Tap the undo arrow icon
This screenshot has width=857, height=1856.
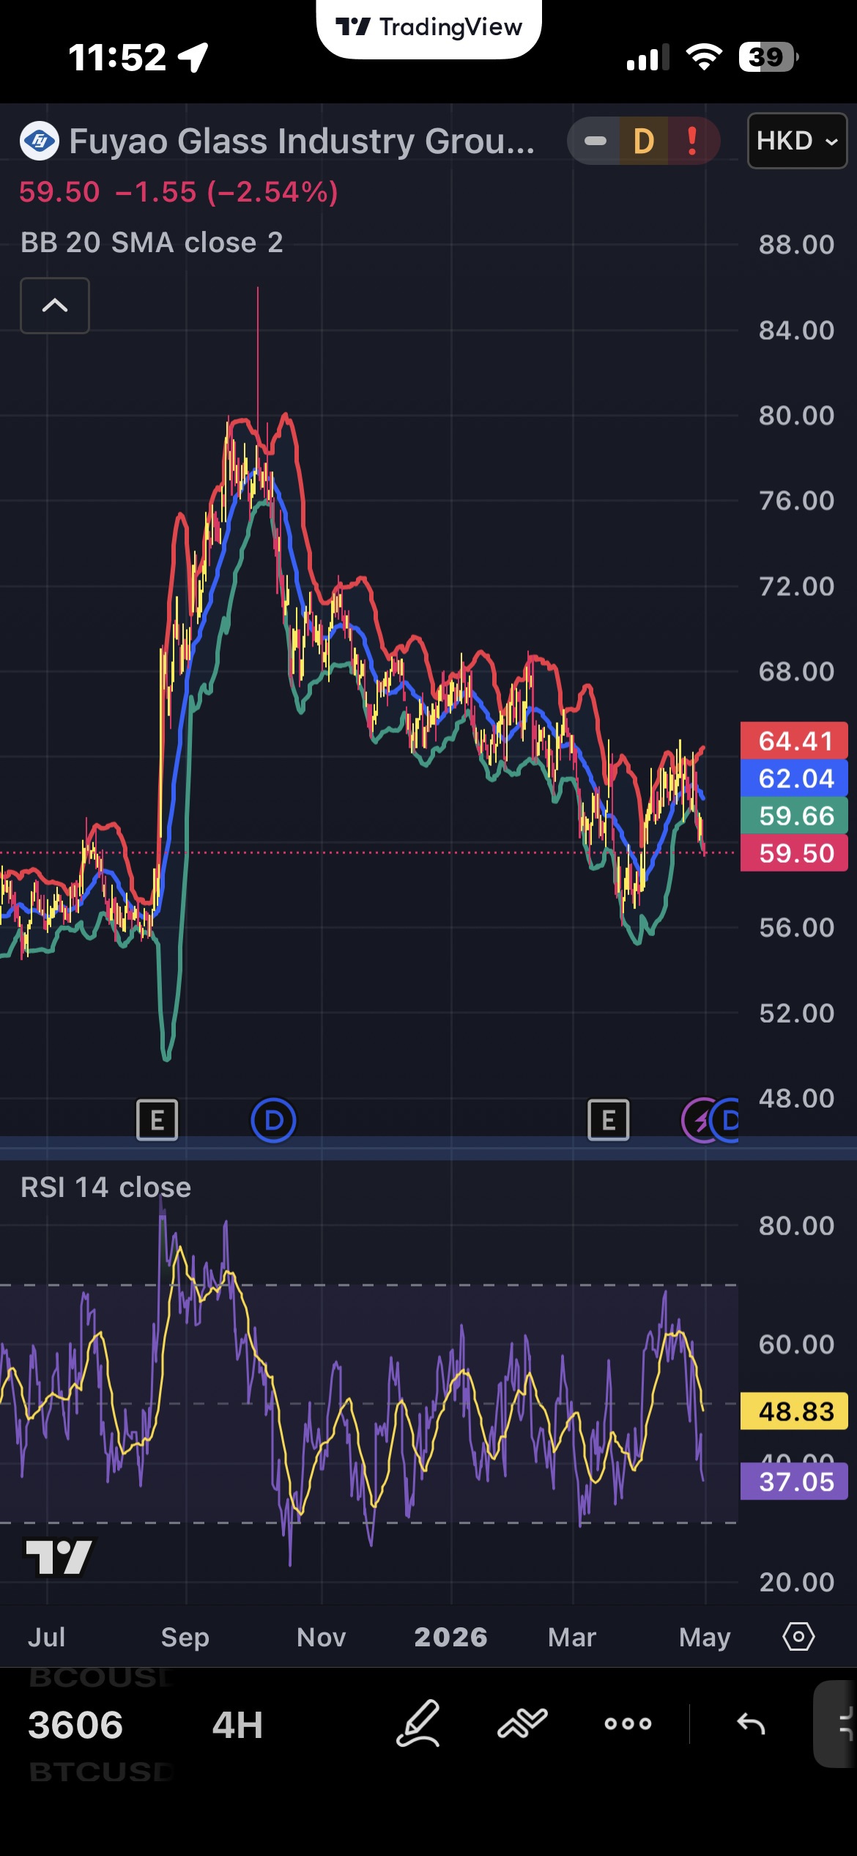click(751, 1723)
